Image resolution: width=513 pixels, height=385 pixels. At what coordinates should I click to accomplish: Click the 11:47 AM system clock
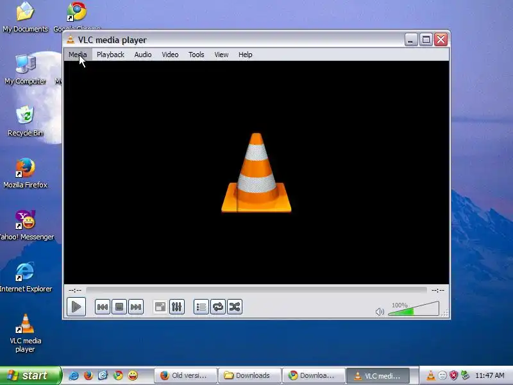489,375
